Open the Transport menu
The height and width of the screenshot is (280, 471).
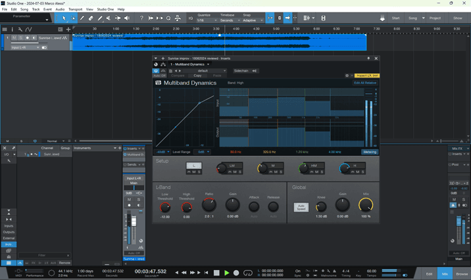click(75, 9)
